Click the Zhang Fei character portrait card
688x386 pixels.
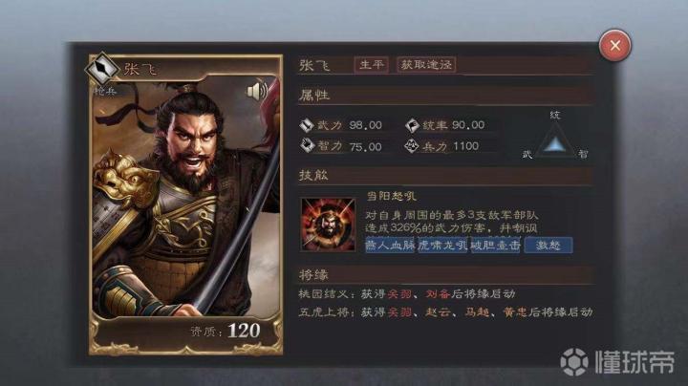185,204
